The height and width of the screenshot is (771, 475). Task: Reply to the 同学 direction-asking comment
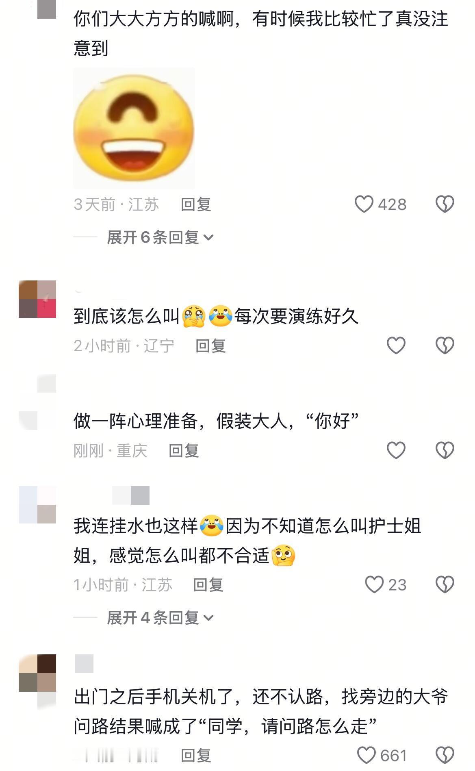pyautogui.click(x=196, y=755)
